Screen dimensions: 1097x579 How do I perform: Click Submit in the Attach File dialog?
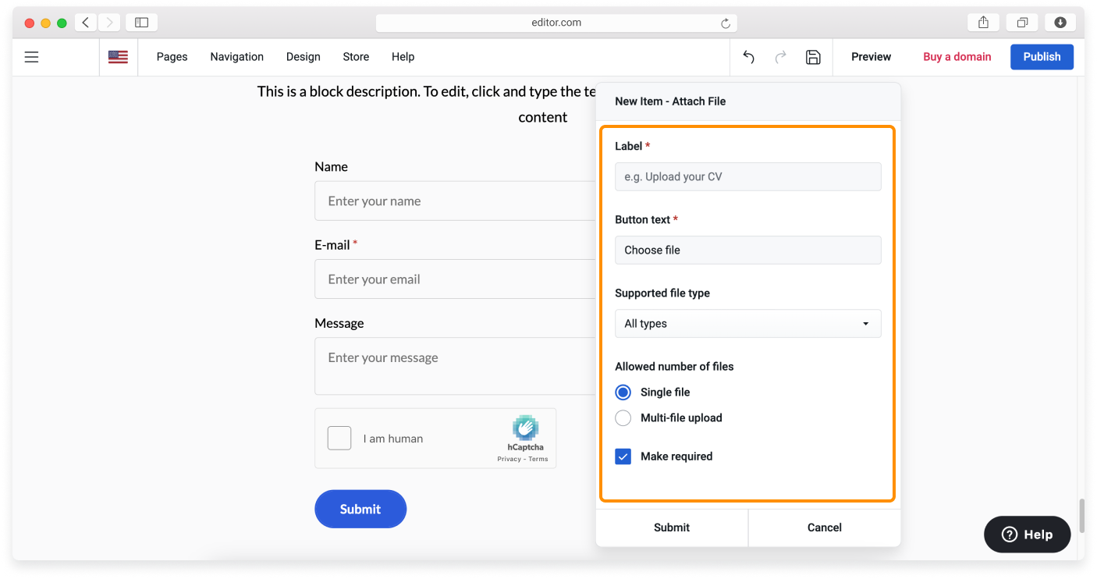[x=672, y=528]
